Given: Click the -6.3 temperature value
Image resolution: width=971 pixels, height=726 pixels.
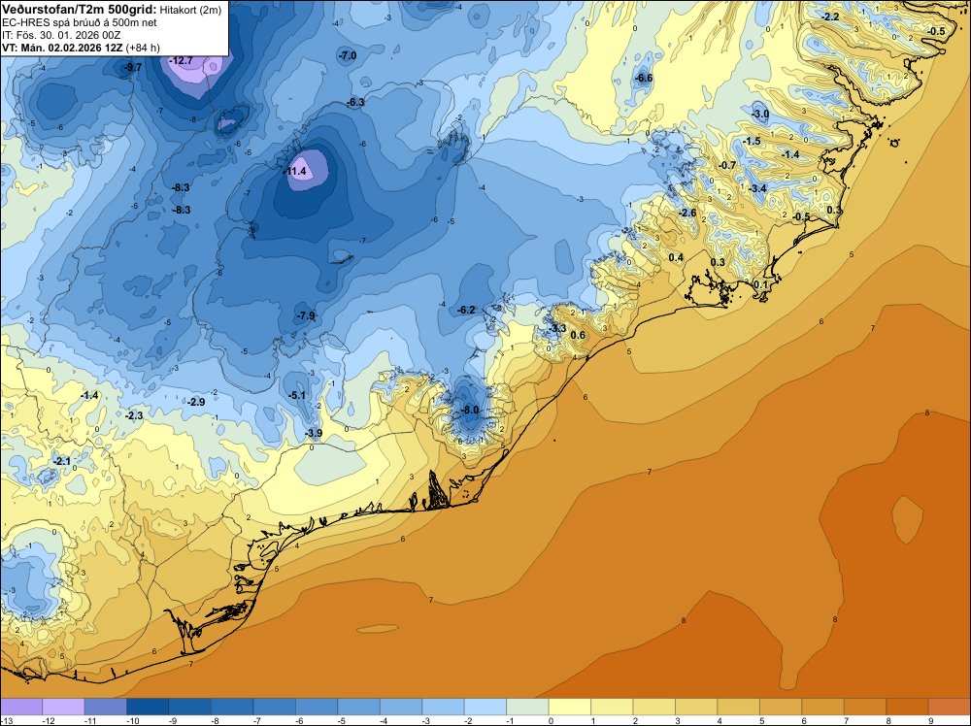Looking at the screenshot, I should (x=355, y=102).
